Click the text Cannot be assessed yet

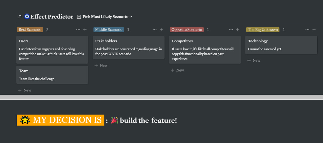pos(265,49)
